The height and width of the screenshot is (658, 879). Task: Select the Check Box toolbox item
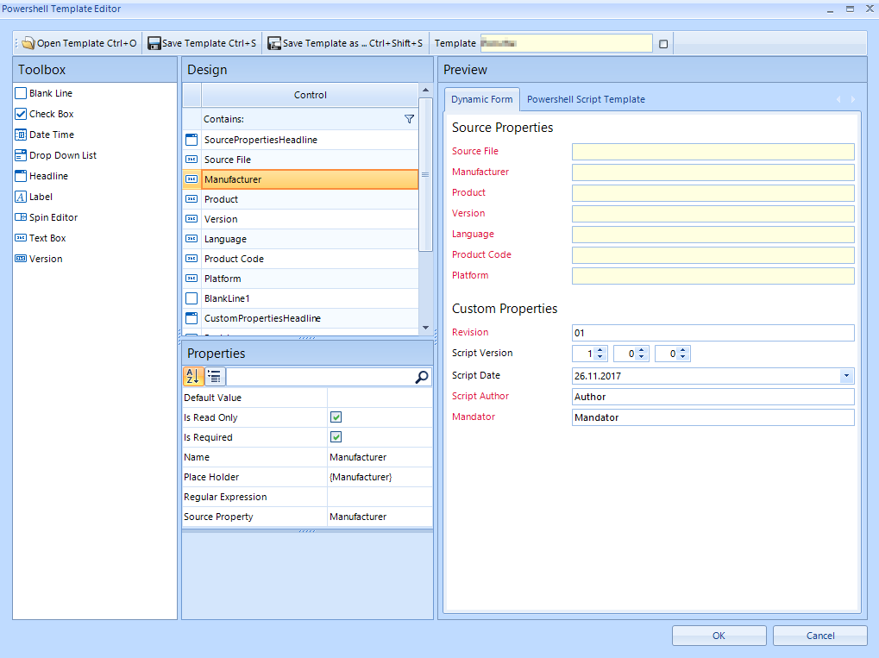(45, 114)
